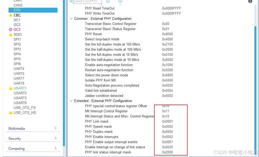Click the info icon at top right
Viewport: 259px width, 157px height.
point(250,2)
